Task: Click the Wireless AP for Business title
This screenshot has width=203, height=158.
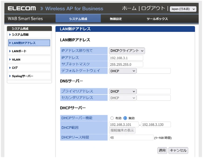Action: 74,8
